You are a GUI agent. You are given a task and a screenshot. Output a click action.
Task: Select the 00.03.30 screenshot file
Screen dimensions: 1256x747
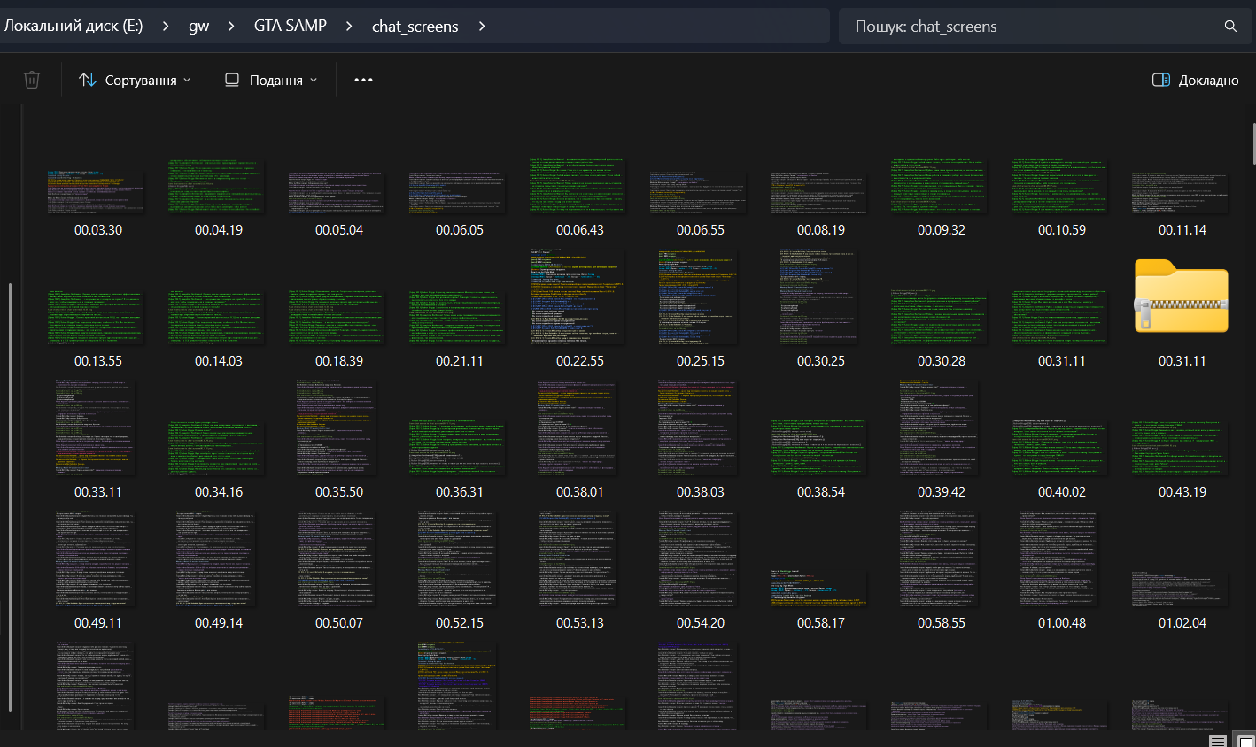(97, 191)
